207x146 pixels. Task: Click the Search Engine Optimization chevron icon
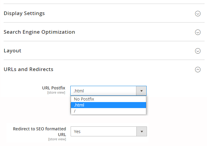[x=198, y=32]
